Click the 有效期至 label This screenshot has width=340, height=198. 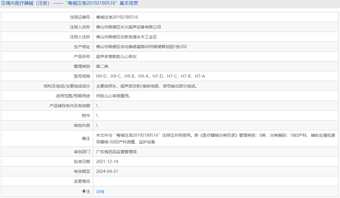[x=82, y=171]
